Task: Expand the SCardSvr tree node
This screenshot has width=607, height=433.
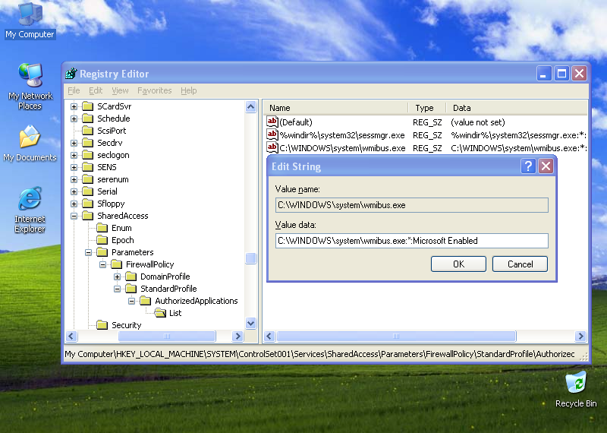Action: tap(74, 106)
